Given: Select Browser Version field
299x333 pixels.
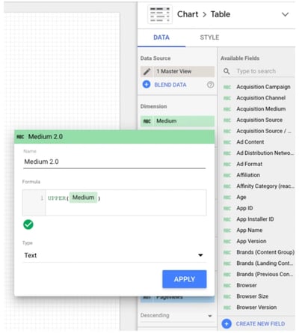Looking at the screenshot, I should click(256, 308).
